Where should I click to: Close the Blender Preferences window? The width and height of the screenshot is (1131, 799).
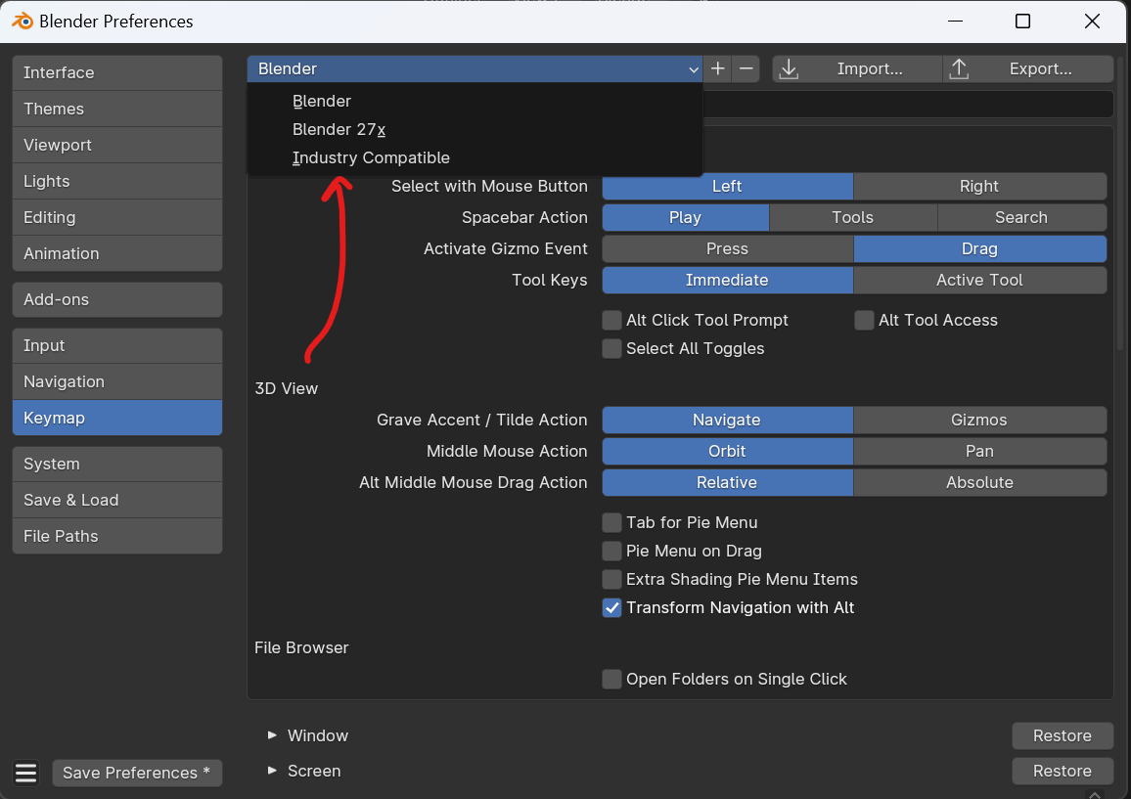pos(1092,22)
